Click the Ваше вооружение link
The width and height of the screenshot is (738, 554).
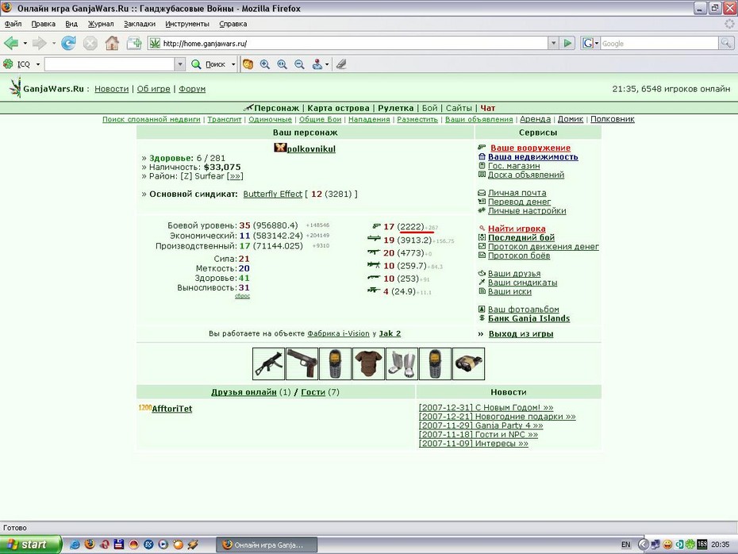tap(530, 148)
